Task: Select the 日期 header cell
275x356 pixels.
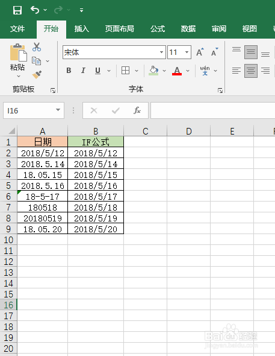Action: pyautogui.click(x=43, y=142)
